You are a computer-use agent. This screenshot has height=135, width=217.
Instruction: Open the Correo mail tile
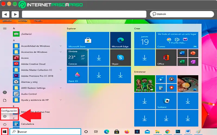(177, 40)
